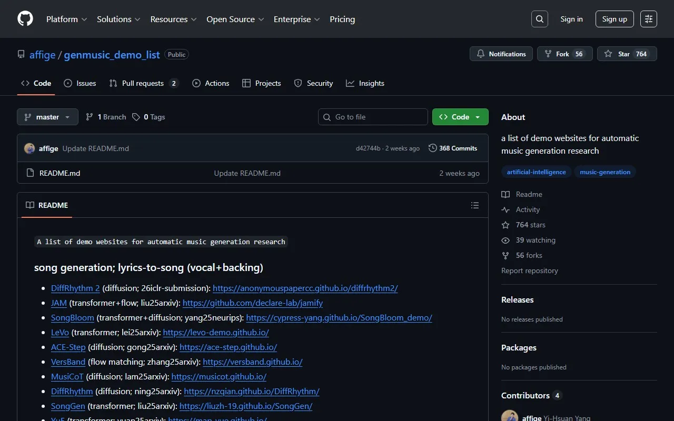Toggle Notifications bell button
Screen dimensions: 674x421
pyautogui.click(x=501, y=54)
